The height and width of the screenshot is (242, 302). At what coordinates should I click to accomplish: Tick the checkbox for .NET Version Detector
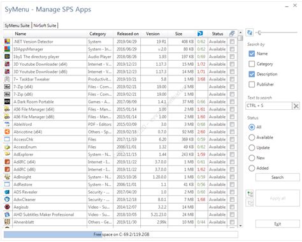[232, 42]
